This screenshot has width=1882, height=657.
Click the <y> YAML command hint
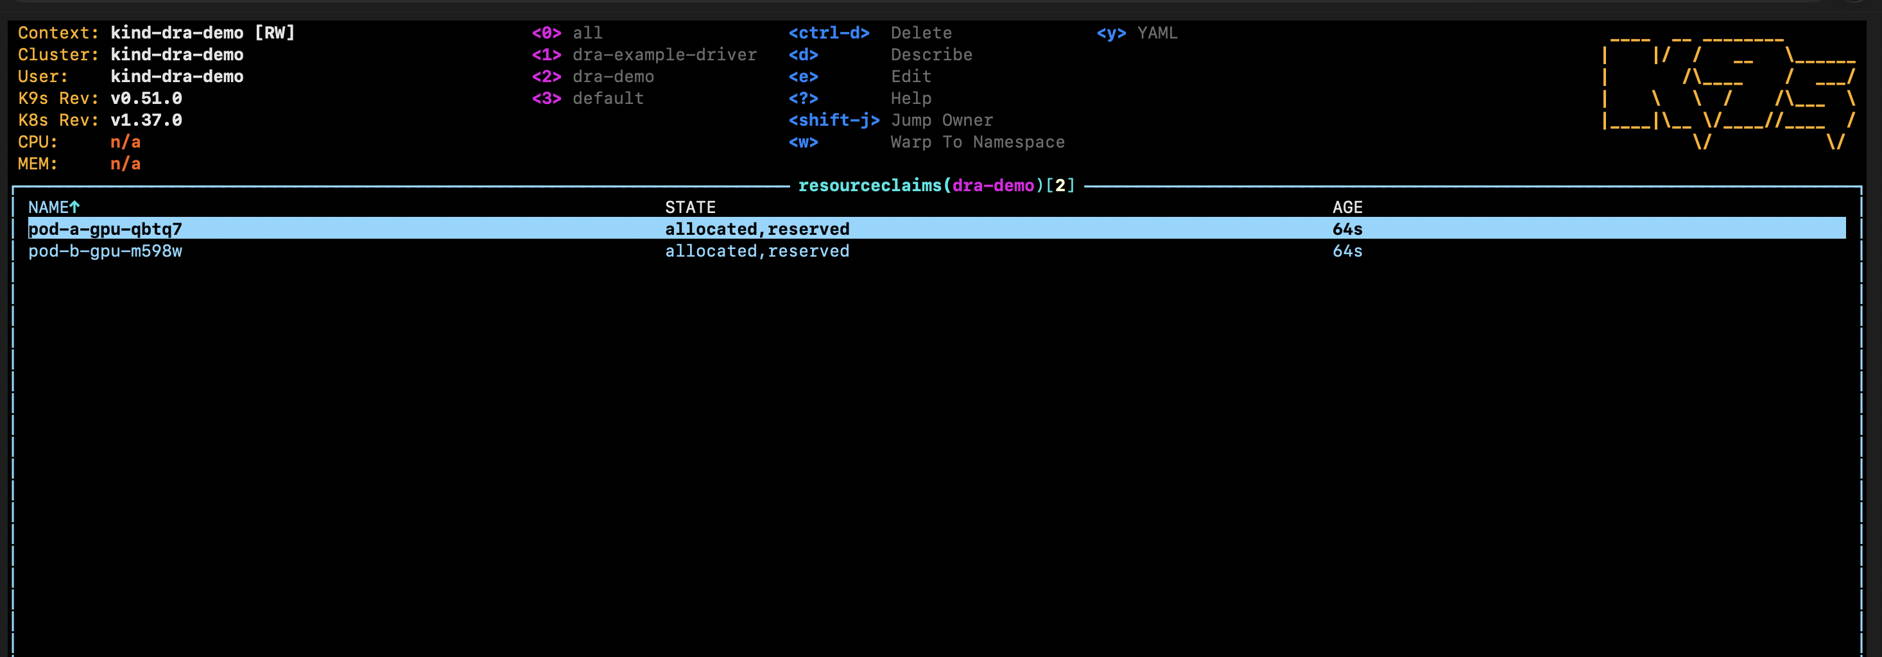[x=1137, y=33]
